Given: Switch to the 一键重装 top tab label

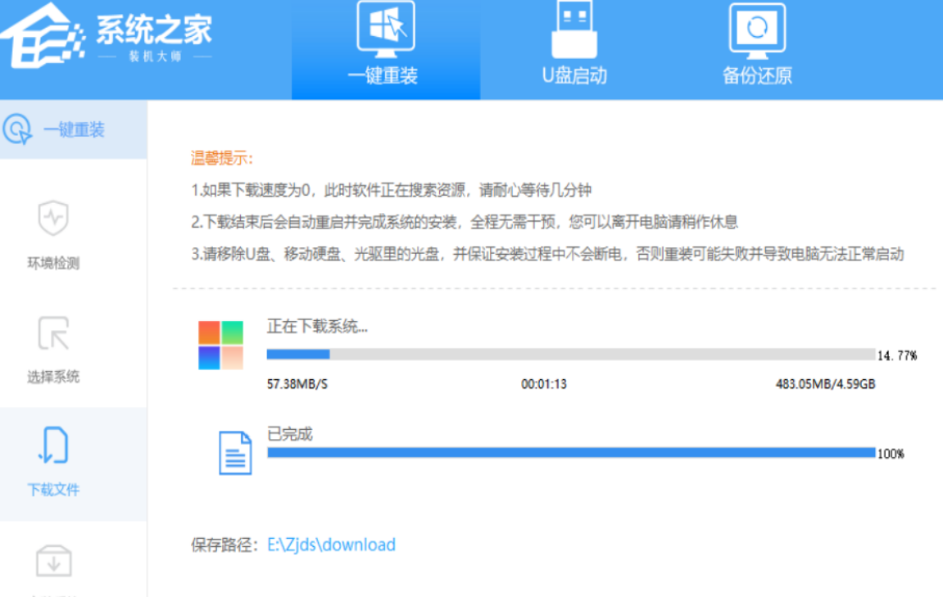Looking at the screenshot, I should 383,76.
